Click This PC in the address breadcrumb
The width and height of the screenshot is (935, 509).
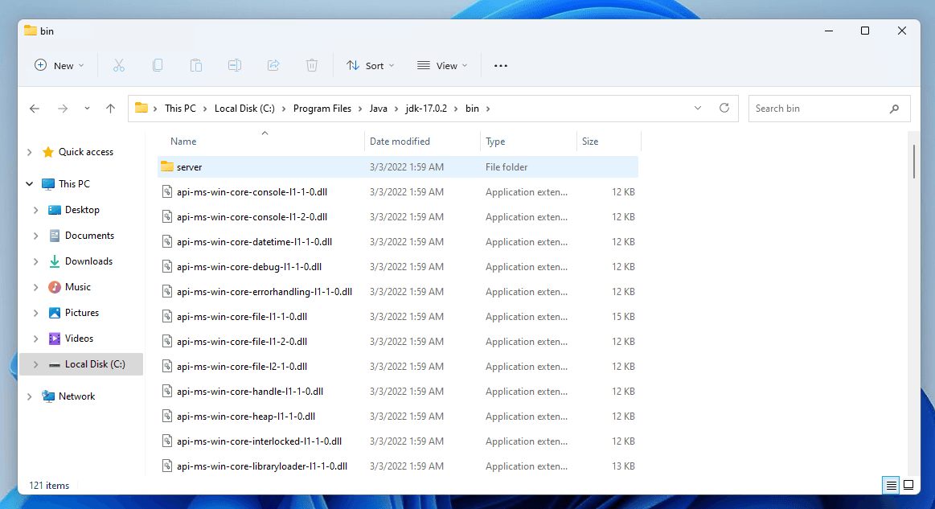180,109
